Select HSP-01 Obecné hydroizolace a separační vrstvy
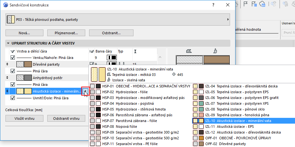The height and width of the screenshot is (147, 295). [x=141, y=86]
